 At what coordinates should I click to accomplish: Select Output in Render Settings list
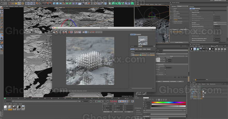(175, 9)
